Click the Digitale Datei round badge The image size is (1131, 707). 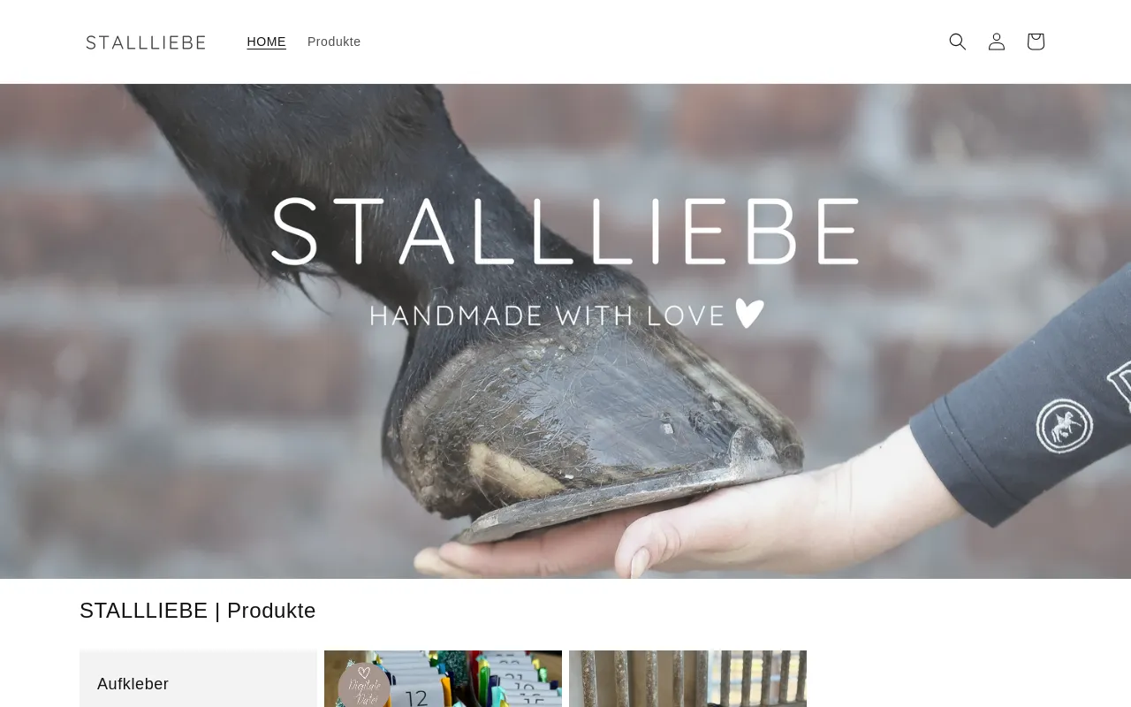click(364, 685)
